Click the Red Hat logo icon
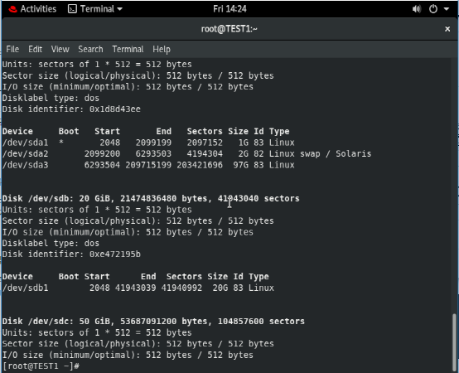 tap(13, 9)
